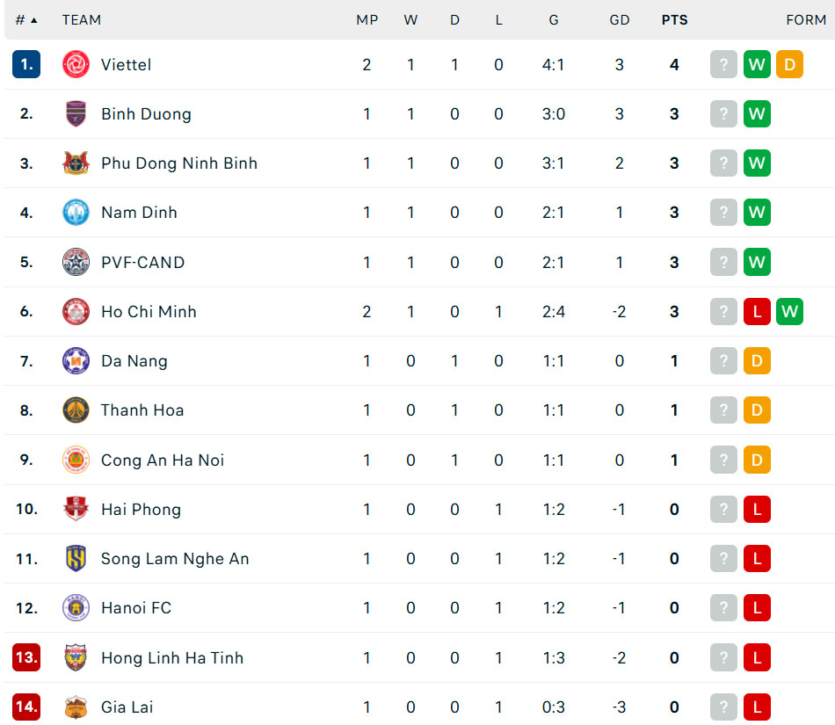The image size is (835, 725).
Task: Click the Cong An Ha Noi emblem
Action: point(76,460)
